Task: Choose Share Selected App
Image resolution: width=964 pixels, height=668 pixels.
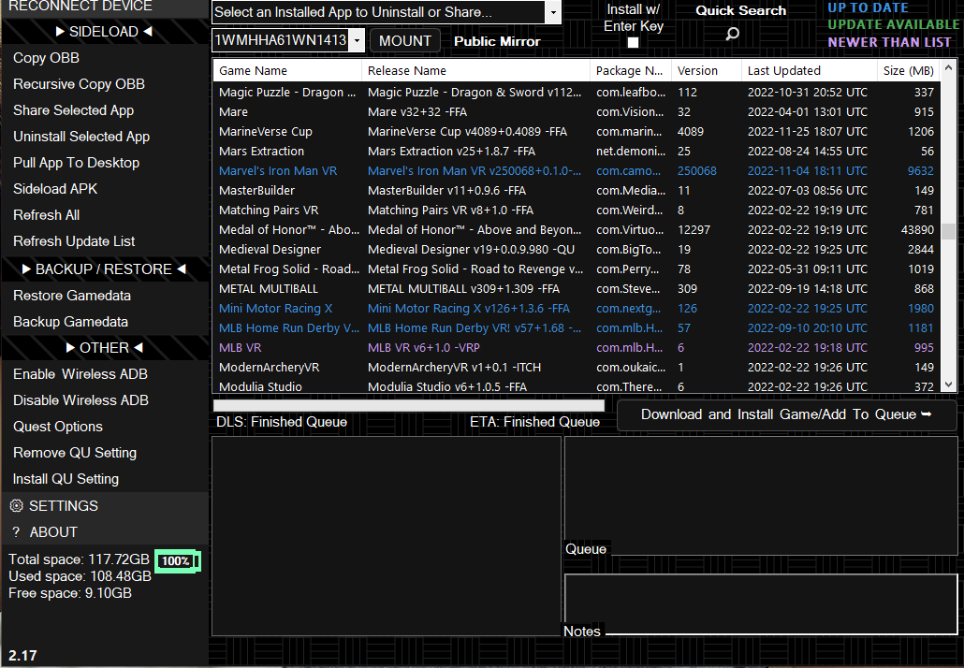Action: (x=73, y=110)
